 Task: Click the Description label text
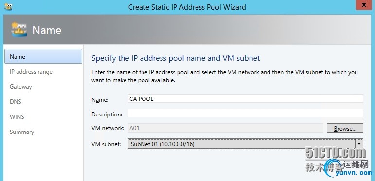107,115
